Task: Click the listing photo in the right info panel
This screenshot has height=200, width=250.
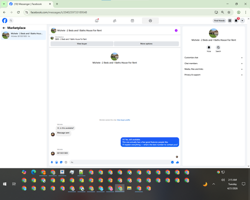Action: click(213, 33)
